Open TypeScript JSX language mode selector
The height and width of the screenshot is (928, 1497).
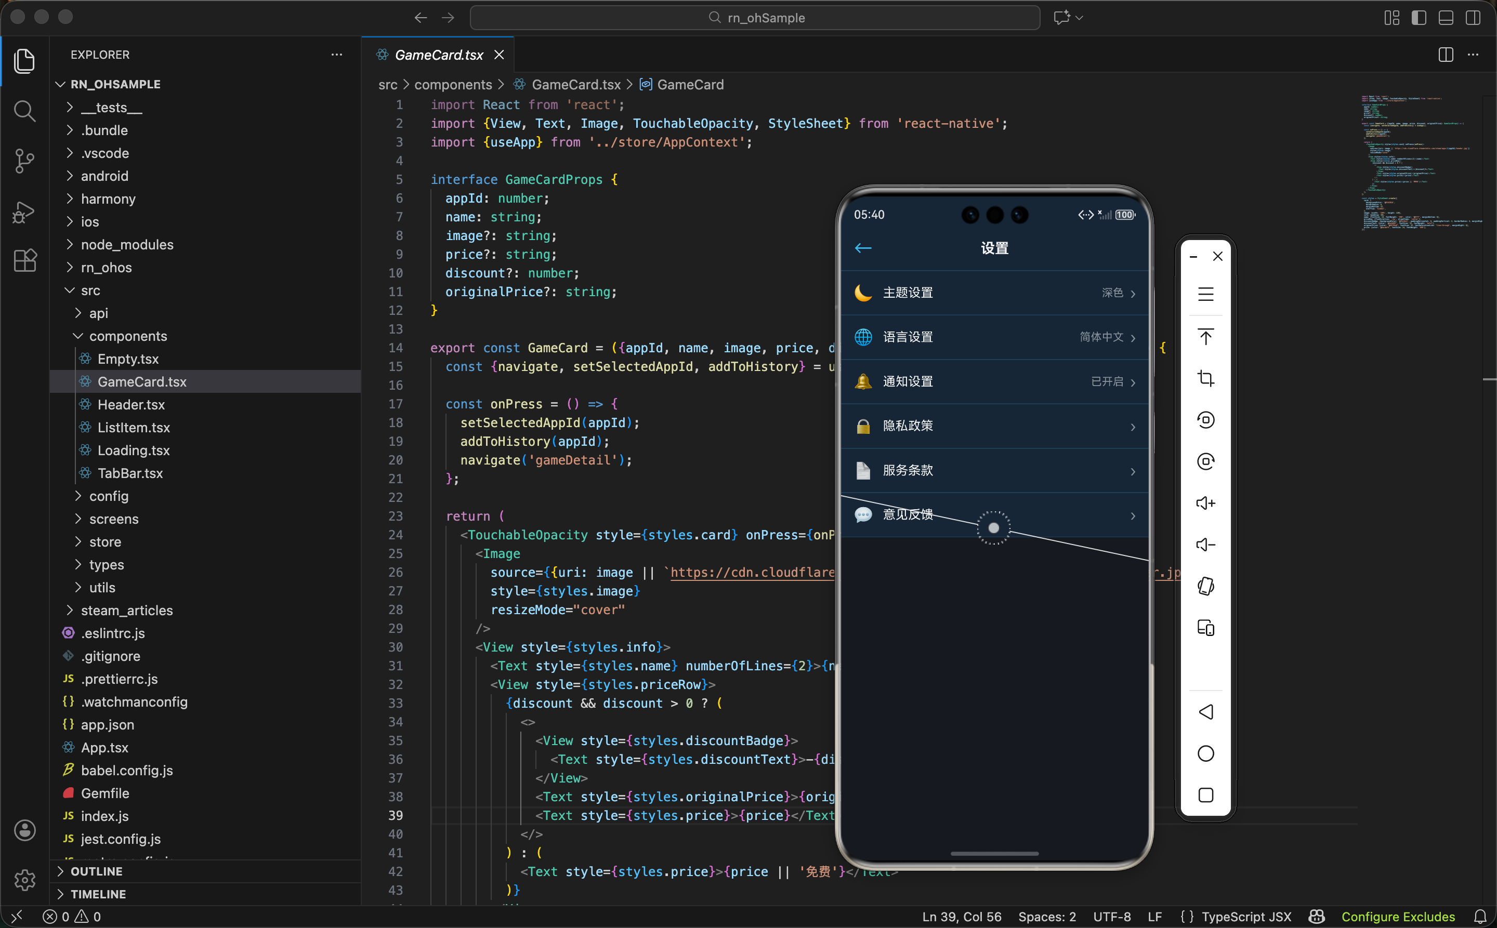[1246, 917]
